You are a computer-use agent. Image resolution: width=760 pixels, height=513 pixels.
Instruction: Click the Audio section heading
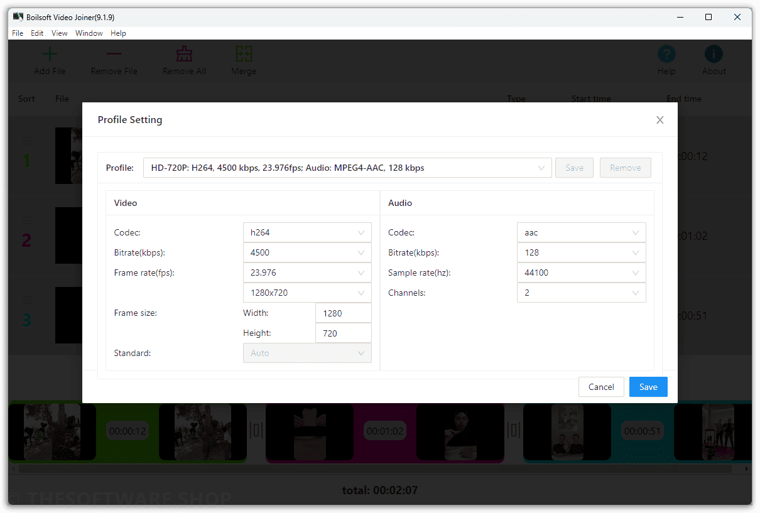[400, 203]
